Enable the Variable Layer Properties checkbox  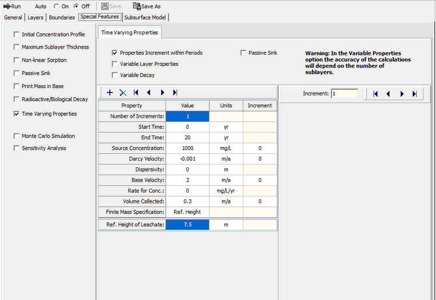point(115,64)
